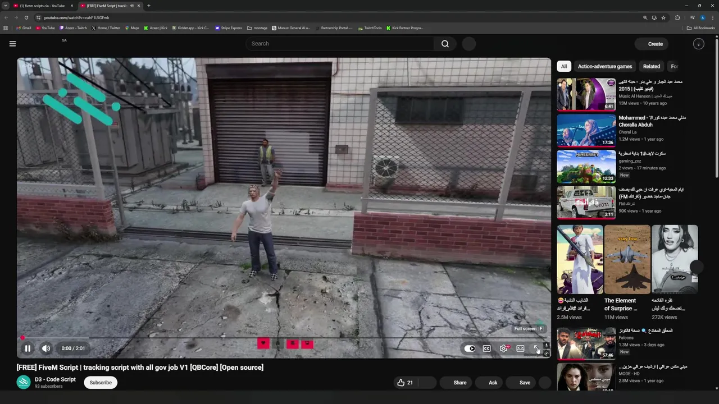Bookmark this page with the star icon

point(663,17)
